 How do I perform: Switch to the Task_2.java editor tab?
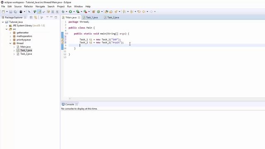click(x=113, y=17)
